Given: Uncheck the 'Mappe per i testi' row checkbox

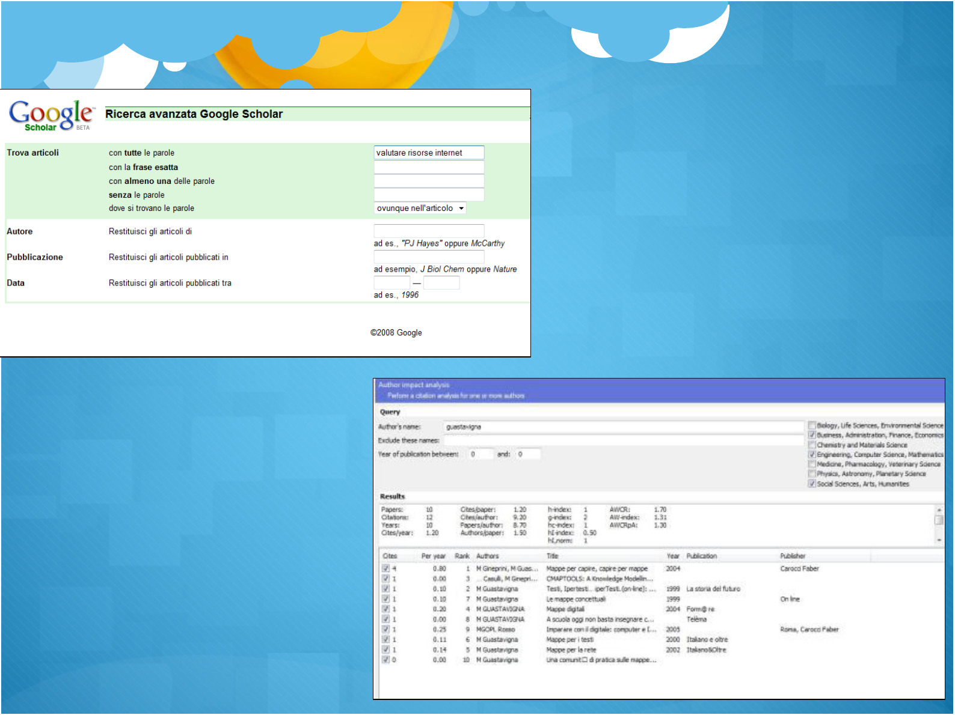Looking at the screenshot, I should [386, 640].
